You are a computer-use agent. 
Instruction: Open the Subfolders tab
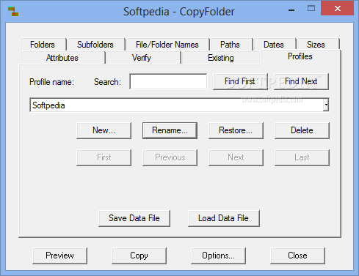click(95, 45)
